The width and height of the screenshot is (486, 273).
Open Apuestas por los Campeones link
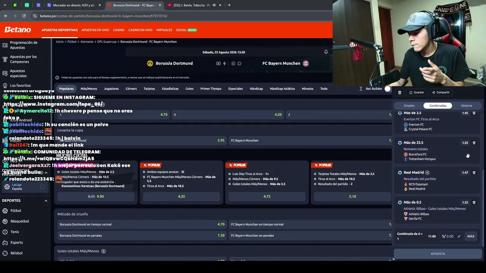click(24, 59)
